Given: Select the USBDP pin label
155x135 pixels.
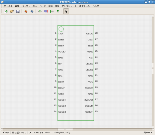Looking at the screenshot, I should point(89,112).
